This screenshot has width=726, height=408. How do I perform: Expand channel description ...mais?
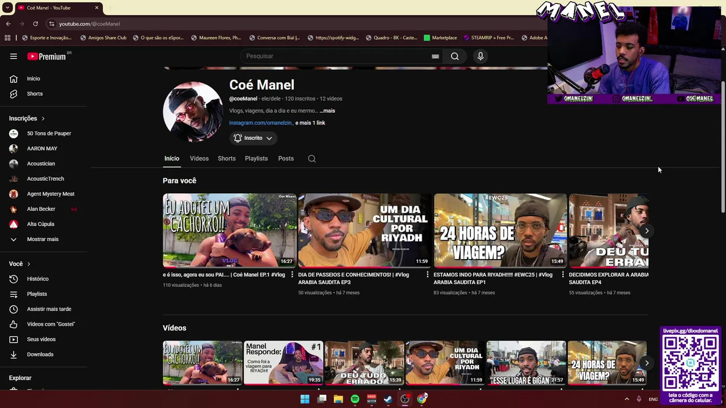(327, 111)
